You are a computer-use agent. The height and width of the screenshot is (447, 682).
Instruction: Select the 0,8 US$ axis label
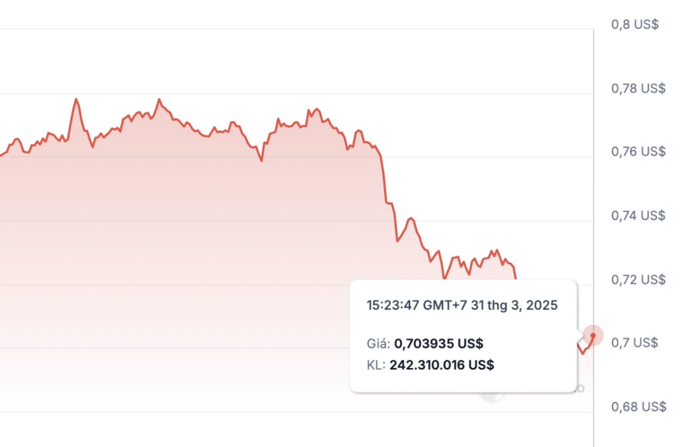coord(634,24)
